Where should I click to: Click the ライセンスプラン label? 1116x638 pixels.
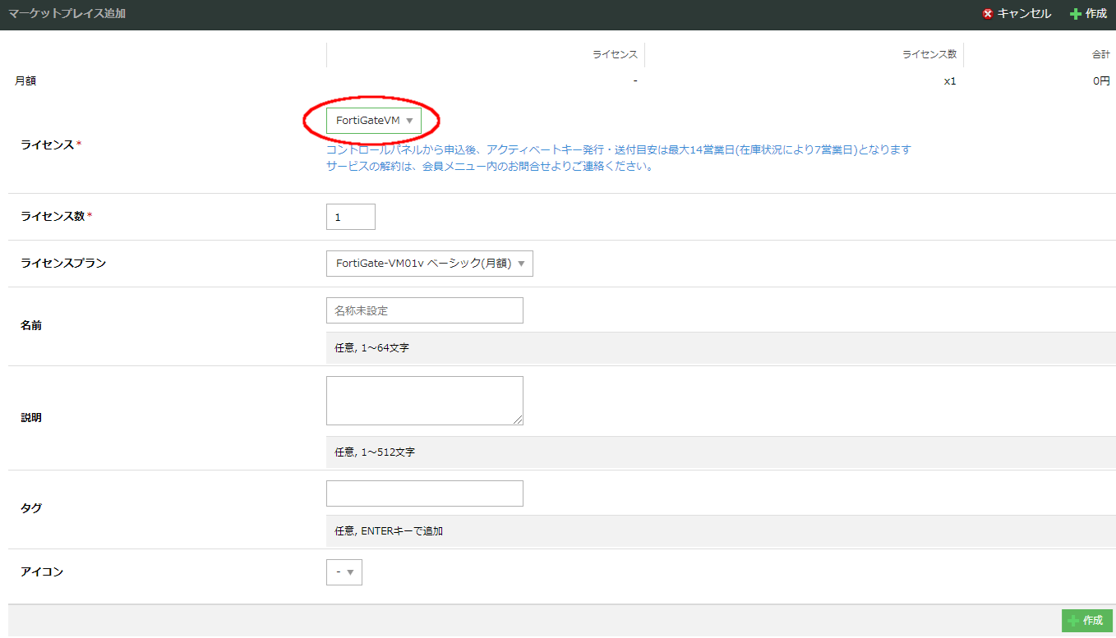tap(63, 264)
